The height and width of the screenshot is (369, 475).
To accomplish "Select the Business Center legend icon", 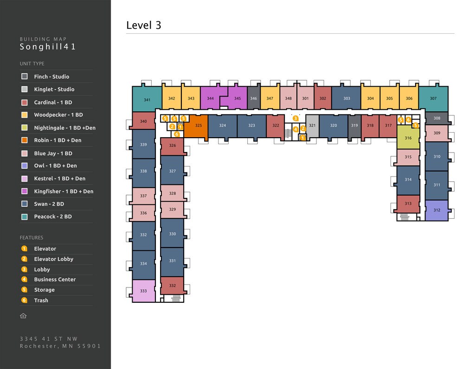I will pos(24,280).
